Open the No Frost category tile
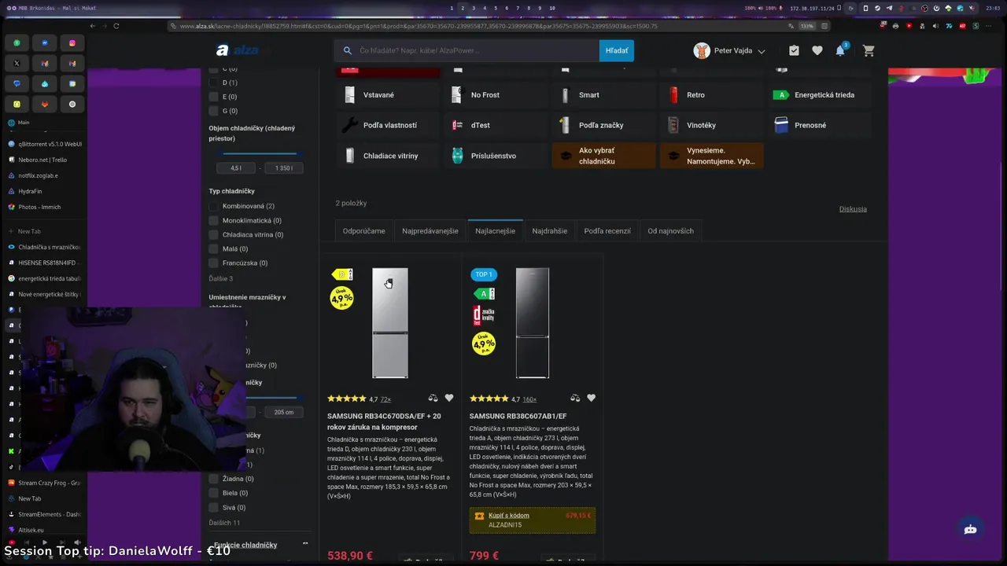 pyautogui.click(x=496, y=95)
